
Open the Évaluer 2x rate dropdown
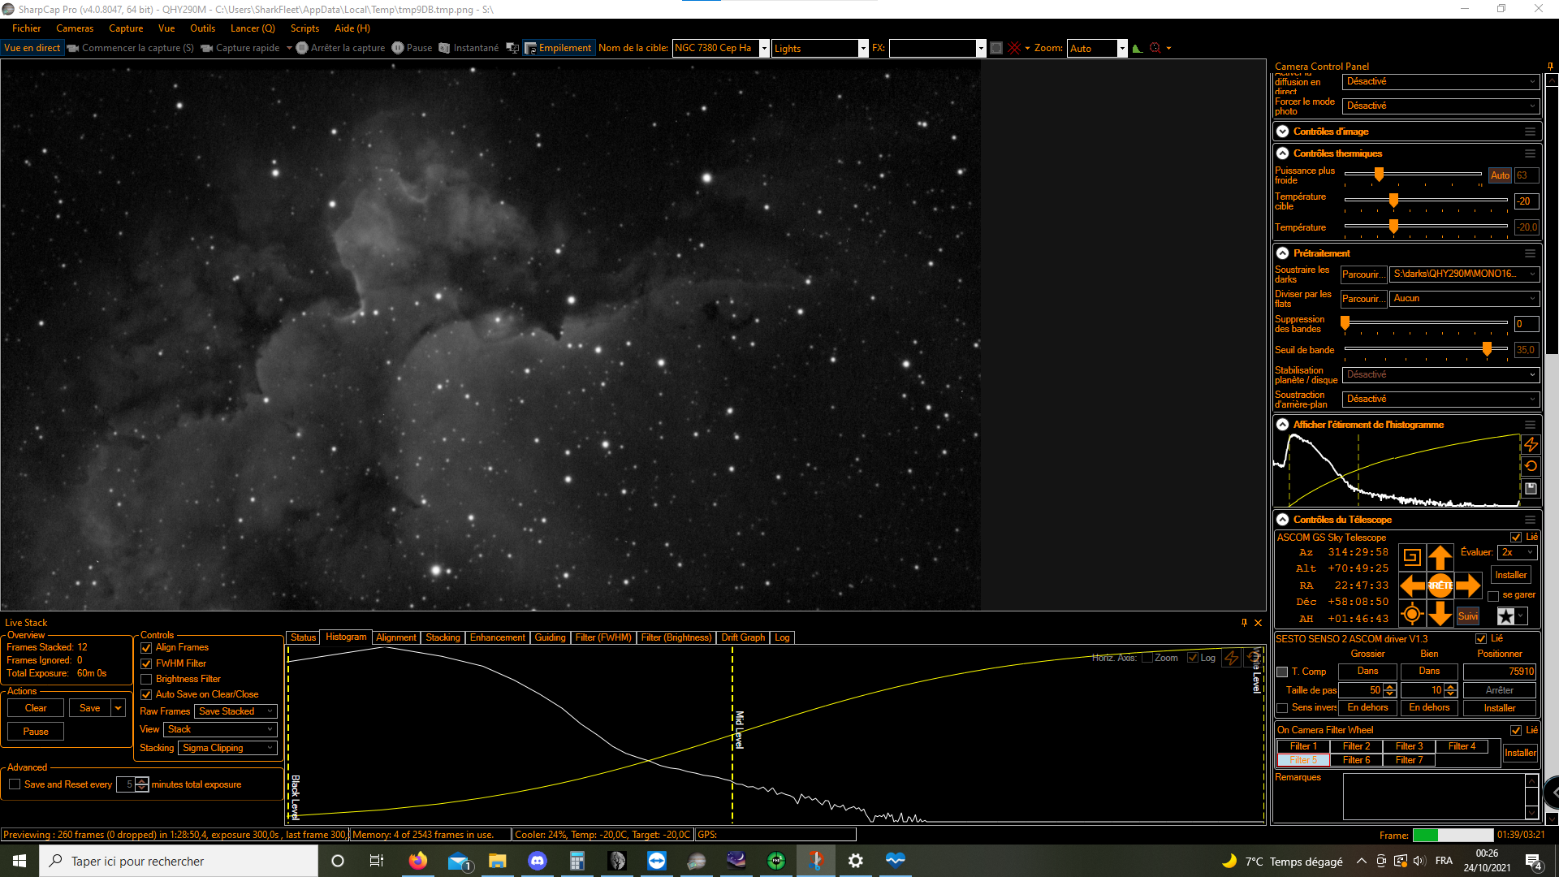[1517, 552]
